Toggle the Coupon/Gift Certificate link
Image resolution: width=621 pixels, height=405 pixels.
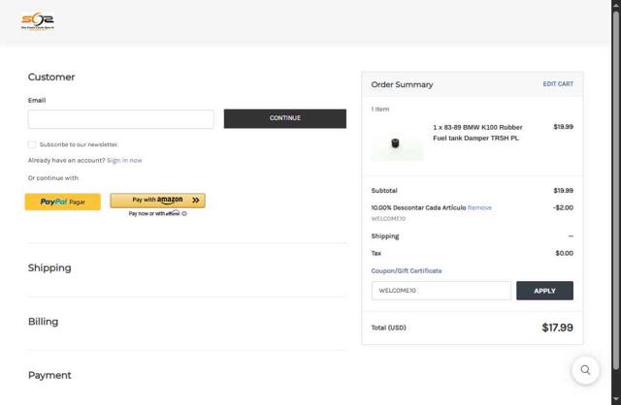407,271
